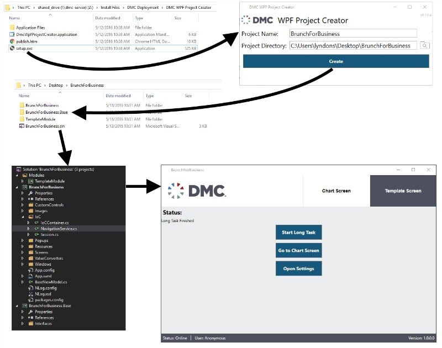
Task: Select Windows folder in Solution Explorer
Action: click(43, 264)
